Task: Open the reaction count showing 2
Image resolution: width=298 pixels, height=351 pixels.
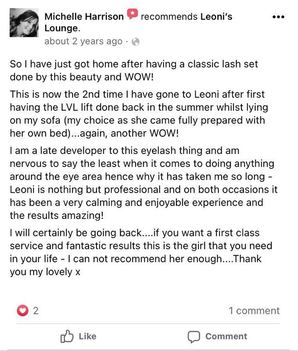Action: [36, 311]
